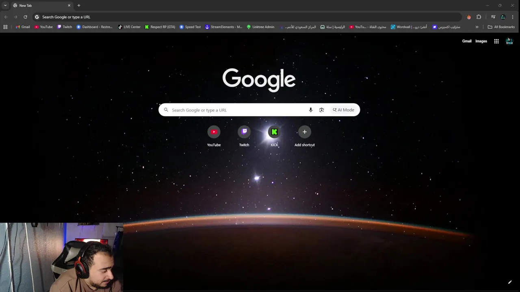Screen dimensions: 520x292
Task: Open the Chrome profile avatar
Action: tap(503, 17)
